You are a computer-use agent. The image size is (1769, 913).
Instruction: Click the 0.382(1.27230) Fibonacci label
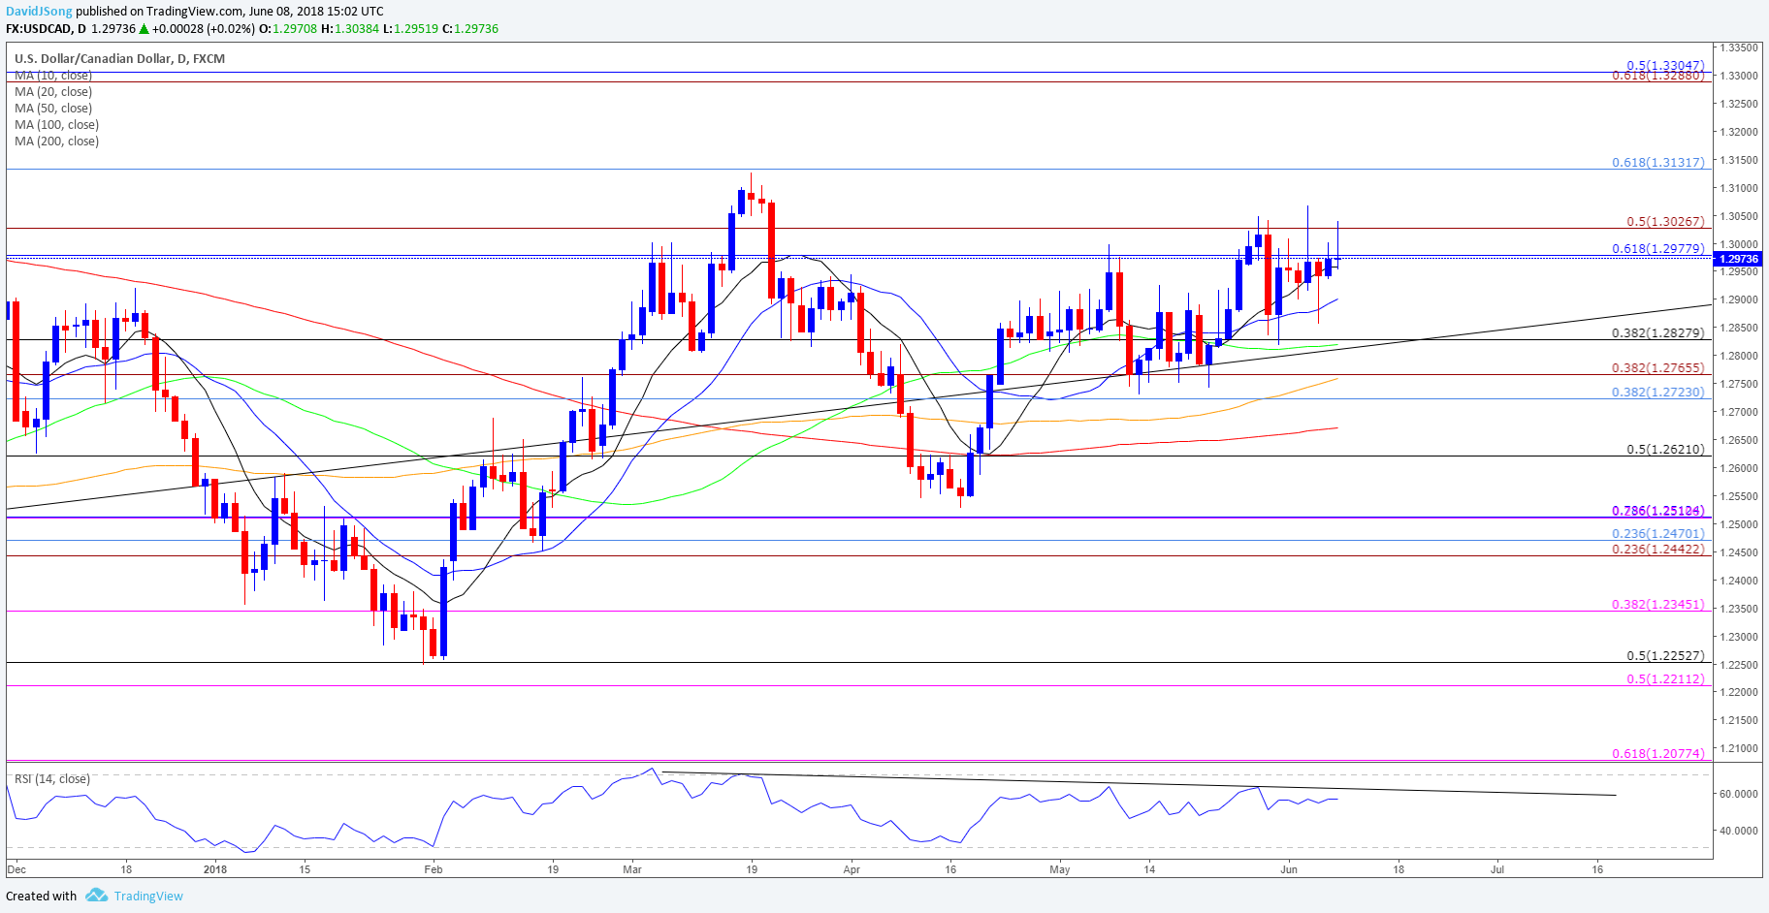click(x=1658, y=393)
